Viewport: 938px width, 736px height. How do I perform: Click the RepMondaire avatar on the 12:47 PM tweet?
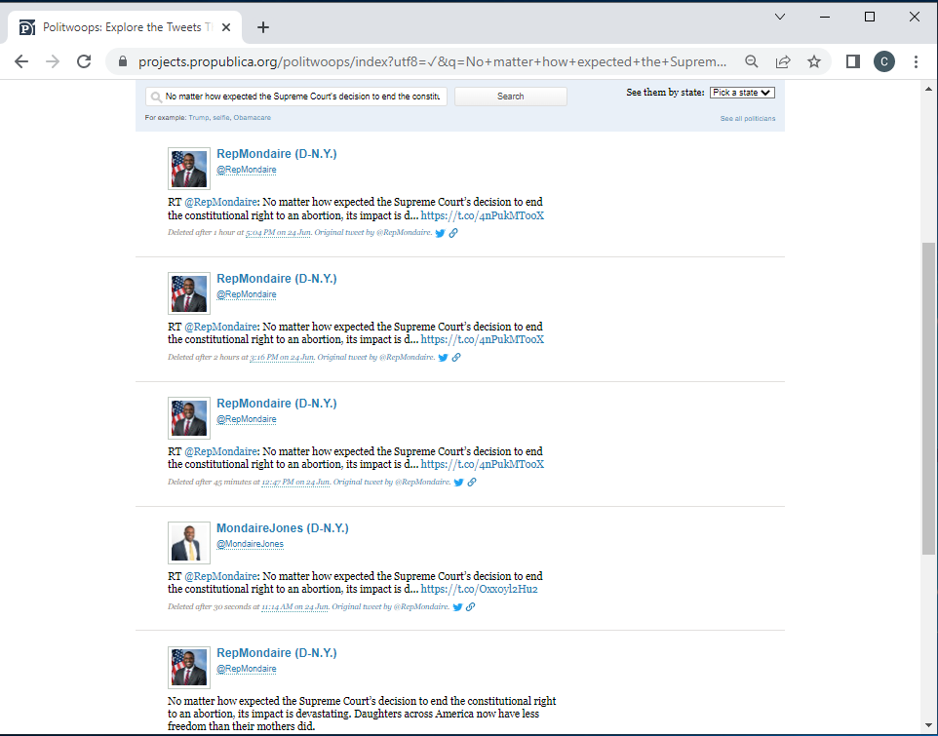pyautogui.click(x=189, y=418)
